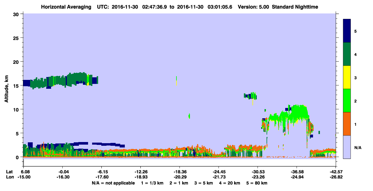
Task: Click 'Standard Nighttime' in the title
Action: pos(295,7)
